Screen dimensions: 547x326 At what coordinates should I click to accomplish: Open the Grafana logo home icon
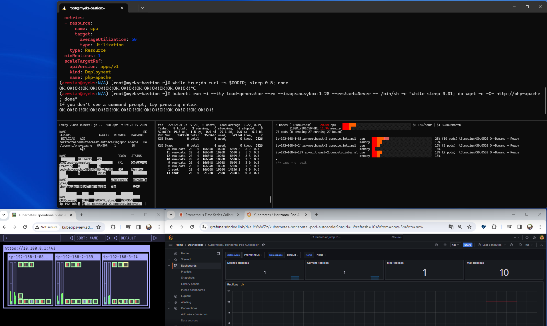point(171,237)
